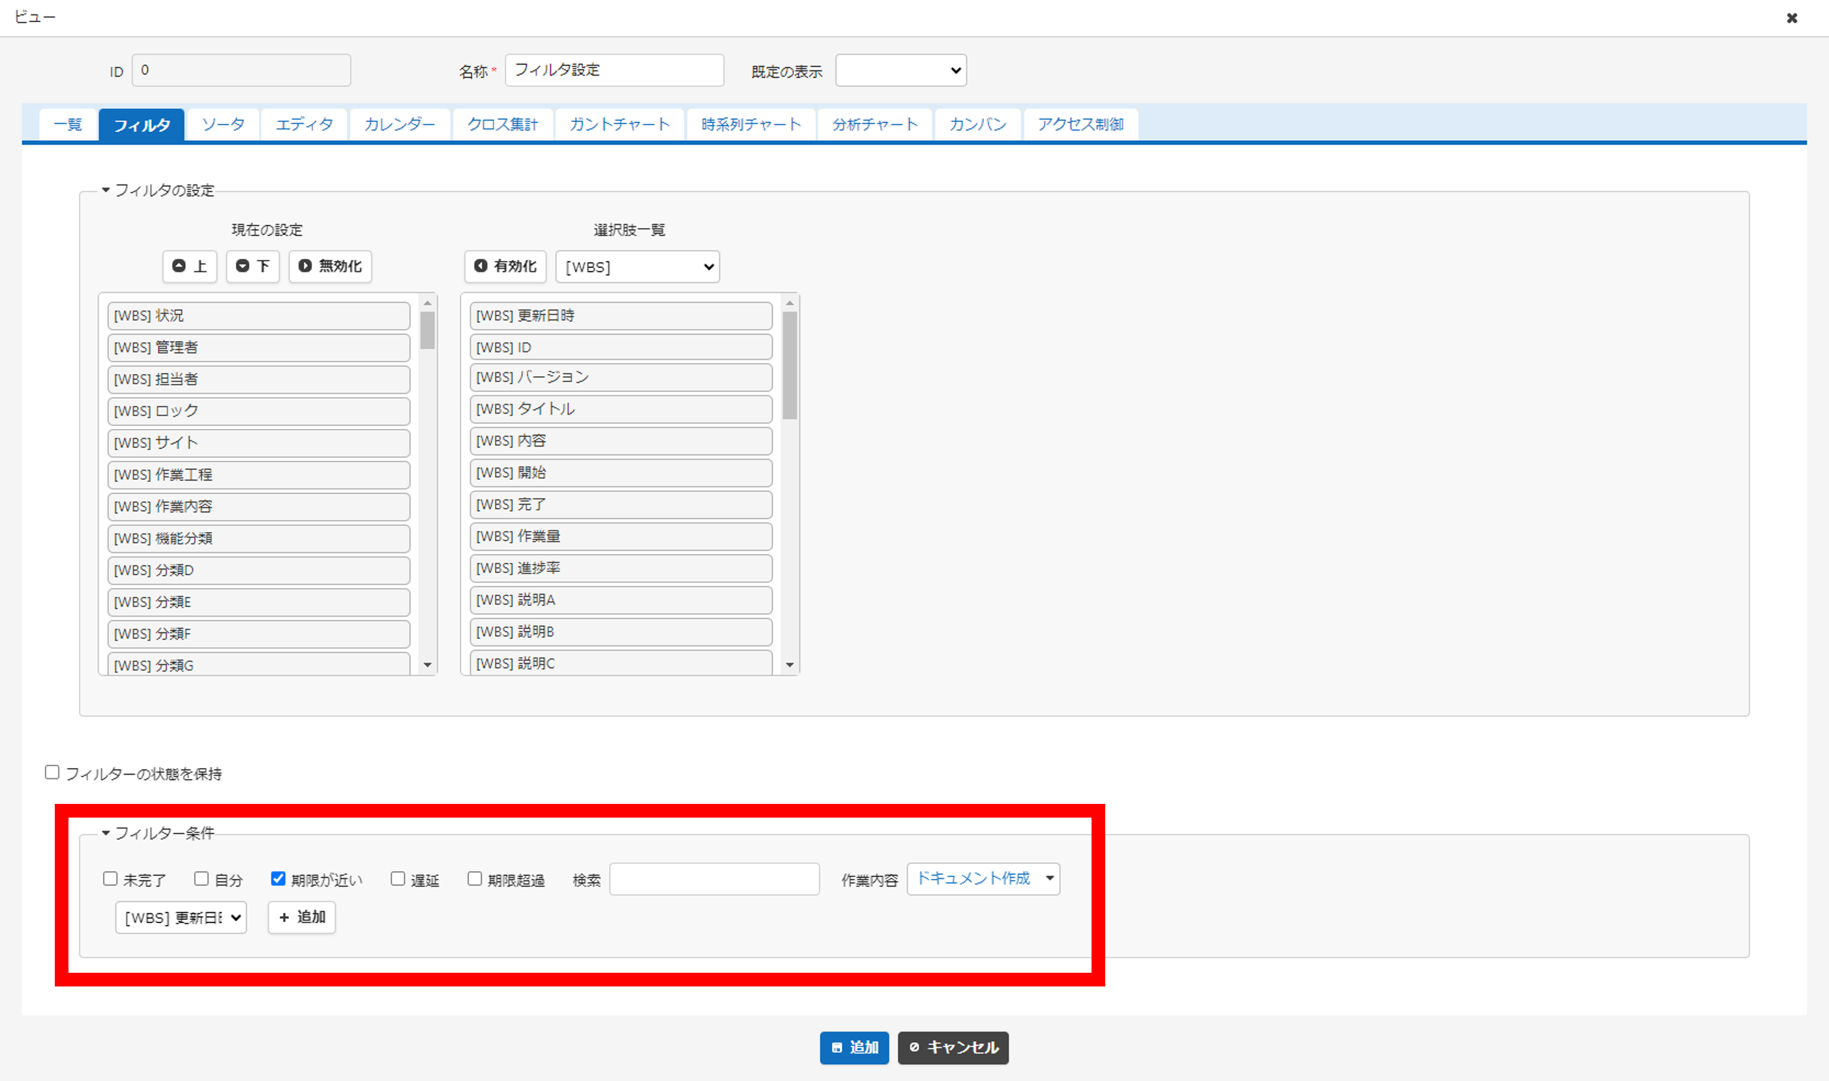The image size is (1829, 1081).
Task: Open the 既定の表示 dropdown
Action: (901, 70)
